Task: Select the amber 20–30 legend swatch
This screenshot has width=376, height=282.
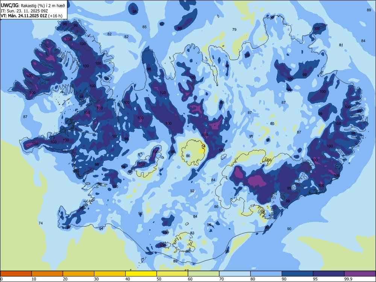Action: (79, 274)
